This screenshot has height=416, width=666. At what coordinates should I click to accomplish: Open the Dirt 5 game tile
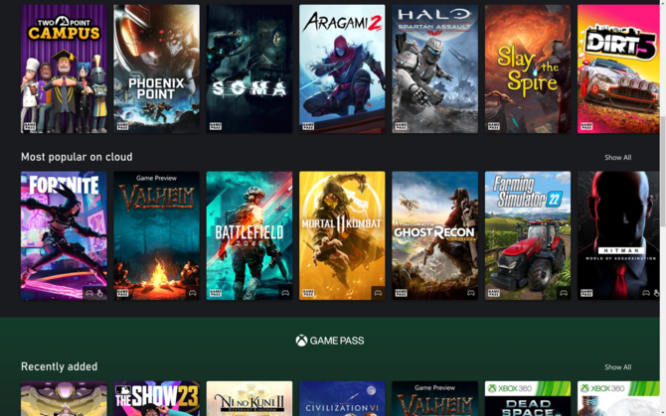(x=618, y=69)
